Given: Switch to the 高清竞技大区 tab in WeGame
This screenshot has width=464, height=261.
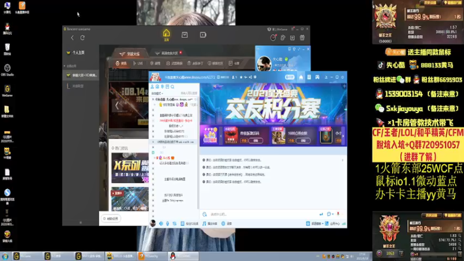Looking at the screenshot, I should pyautogui.click(x=168, y=53).
